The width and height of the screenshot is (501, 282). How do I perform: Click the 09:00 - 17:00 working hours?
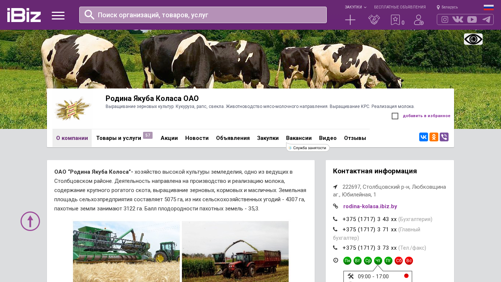click(x=373, y=276)
